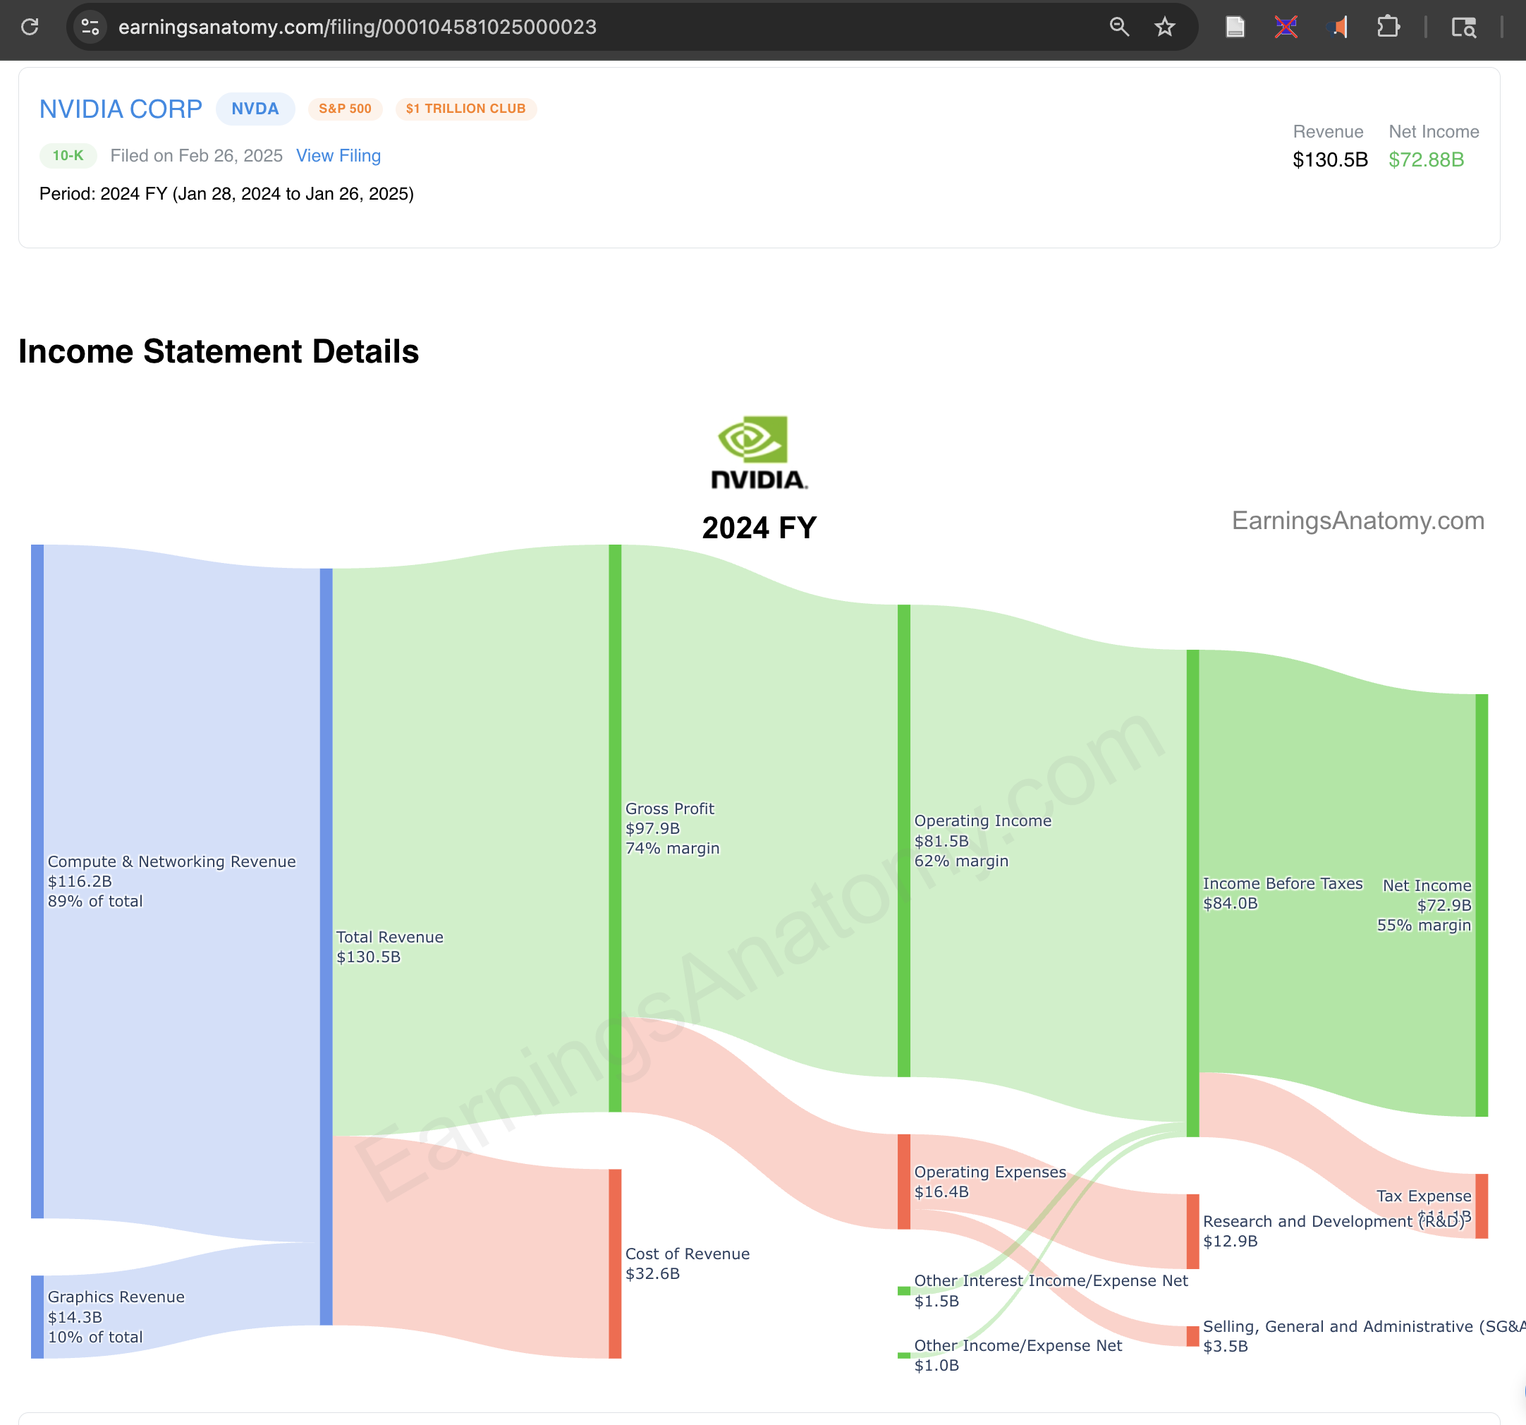Click the '55% margin' text
The width and height of the screenshot is (1526, 1425).
[1424, 925]
